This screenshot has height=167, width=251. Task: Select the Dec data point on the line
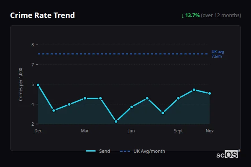coord(38,85)
